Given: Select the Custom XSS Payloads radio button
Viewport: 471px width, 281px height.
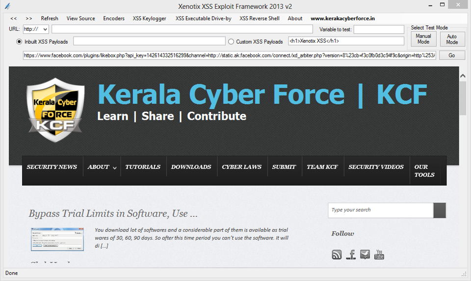Looking at the screenshot, I should [231, 42].
